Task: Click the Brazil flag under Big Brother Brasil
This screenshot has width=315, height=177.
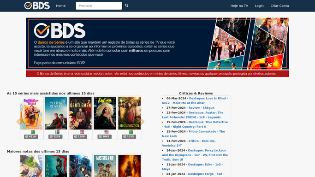Action: [33, 132]
